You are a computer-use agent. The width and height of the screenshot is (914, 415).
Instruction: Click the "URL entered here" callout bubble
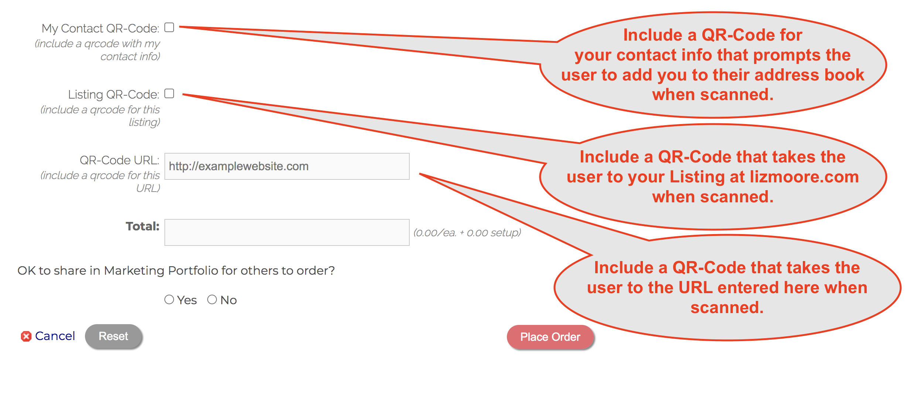(727, 288)
